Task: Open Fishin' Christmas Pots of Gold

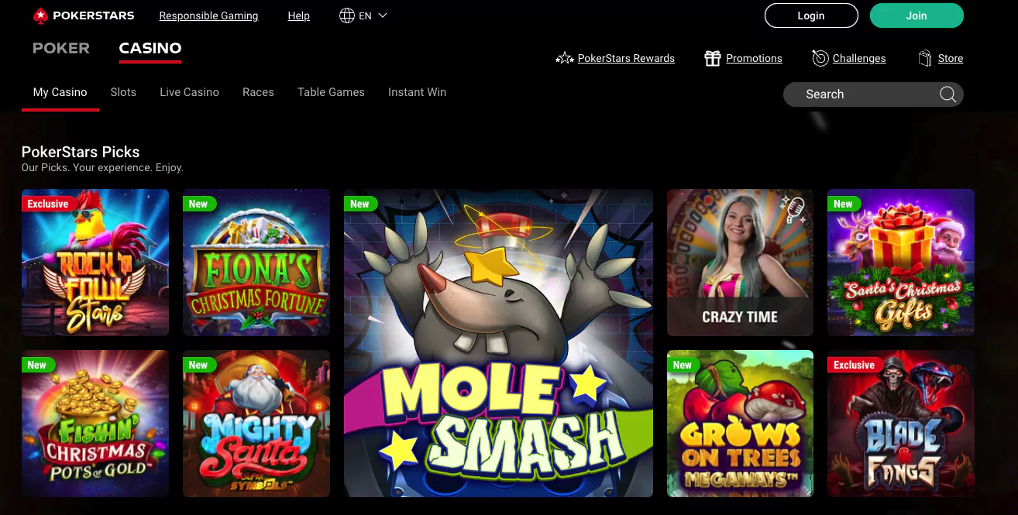Action: tap(95, 424)
